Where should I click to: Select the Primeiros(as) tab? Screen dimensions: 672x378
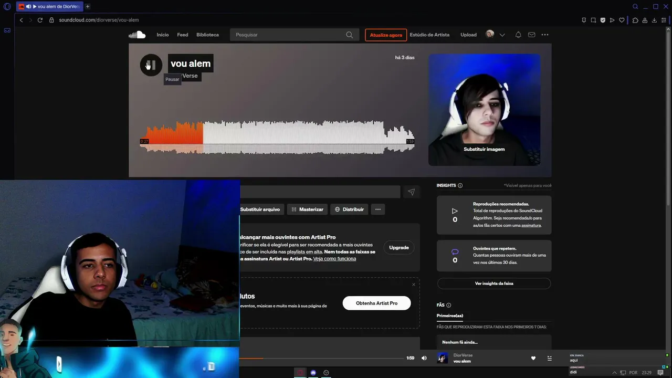(x=450, y=316)
